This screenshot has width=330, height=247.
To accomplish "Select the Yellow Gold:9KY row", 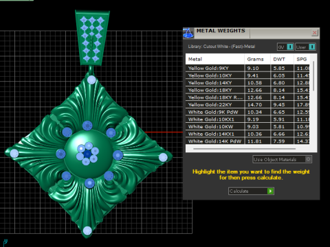I will [x=247, y=68].
